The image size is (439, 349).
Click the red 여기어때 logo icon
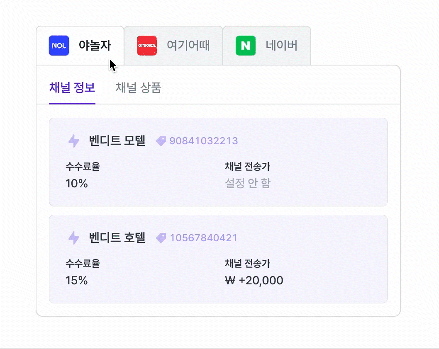coord(147,46)
